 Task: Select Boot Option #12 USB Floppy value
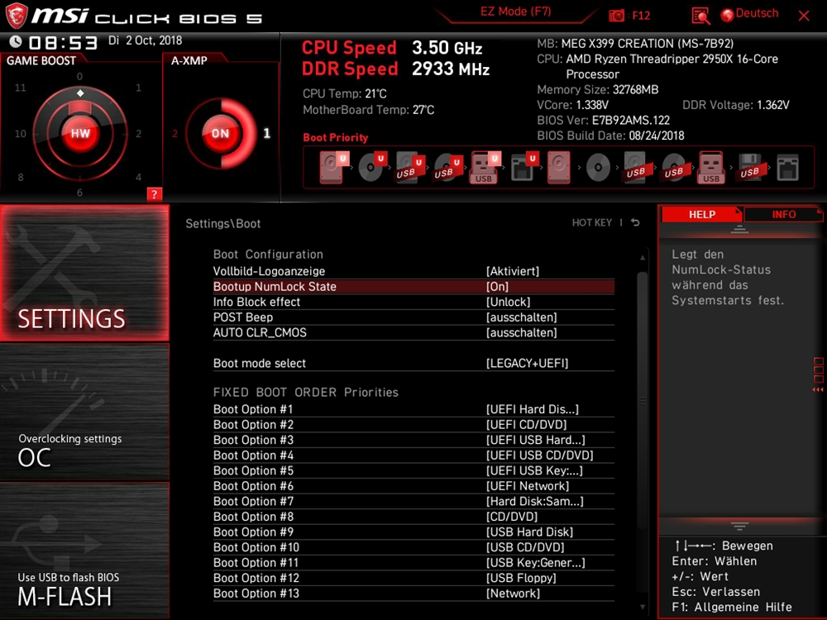(521, 578)
